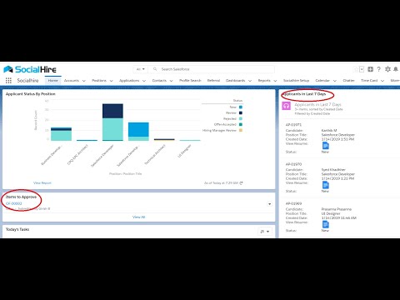The width and height of the screenshot is (400, 300).
Task: Click the Review status legend swatch
Action: coord(241,112)
